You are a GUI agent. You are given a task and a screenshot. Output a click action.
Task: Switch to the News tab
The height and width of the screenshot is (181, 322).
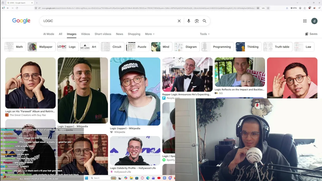[119, 34]
